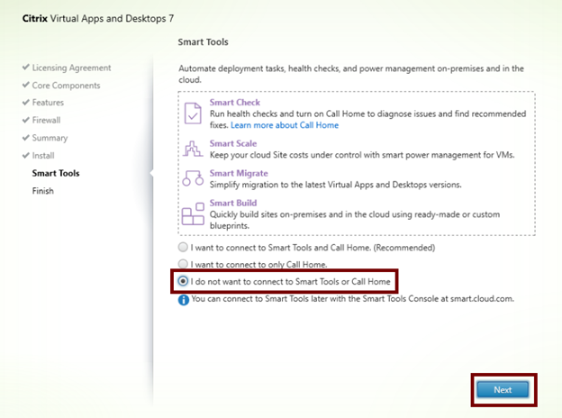Click the 'Automate deployment tasks' description text
This screenshot has width=562, height=418.
pos(351,74)
